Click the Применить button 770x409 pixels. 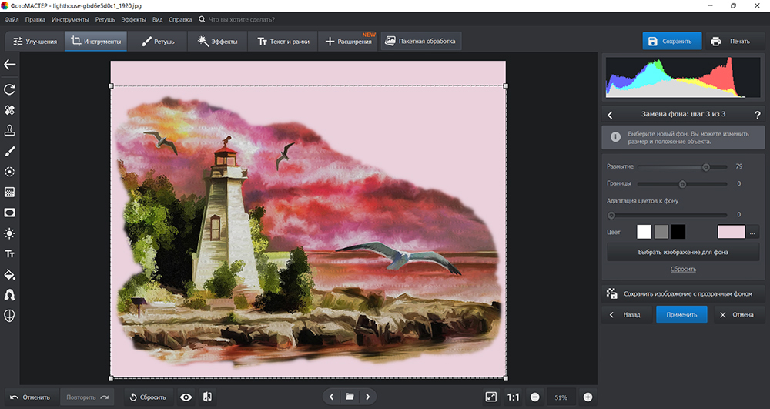coord(681,314)
